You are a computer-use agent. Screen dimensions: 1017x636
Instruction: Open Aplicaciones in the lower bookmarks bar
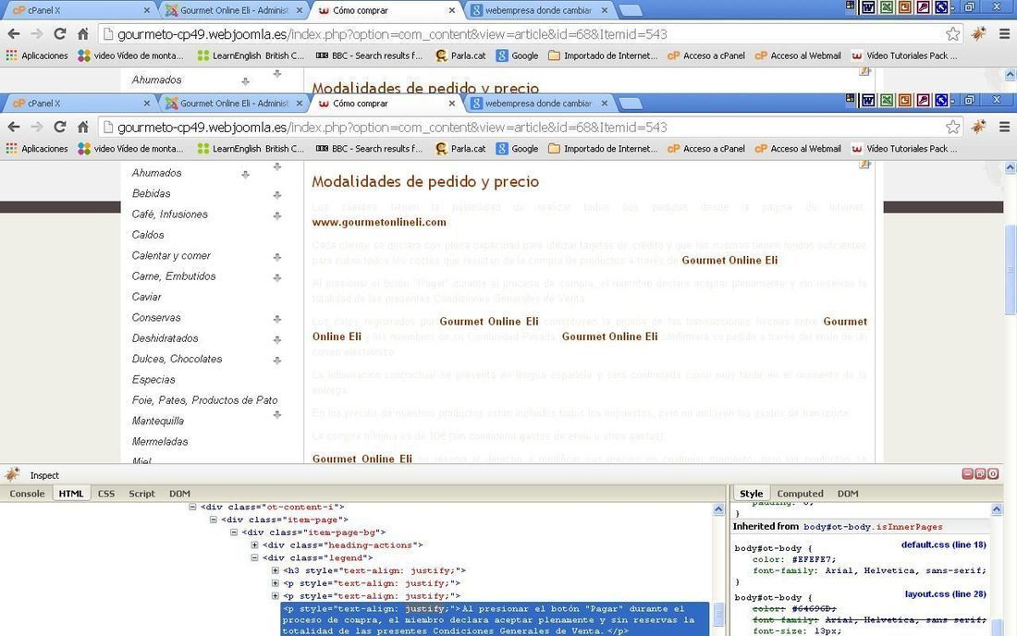point(37,149)
